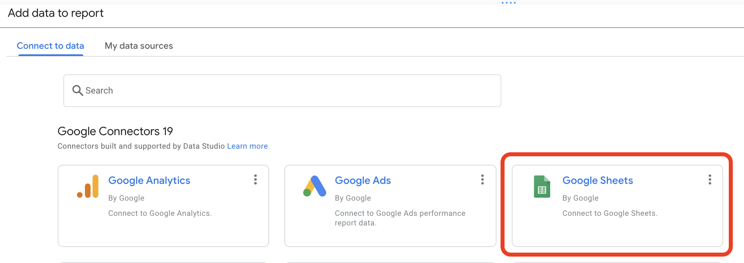
Task: Open Google Sheets card's three-dot menu
Action: pyautogui.click(x=710, y=180)
